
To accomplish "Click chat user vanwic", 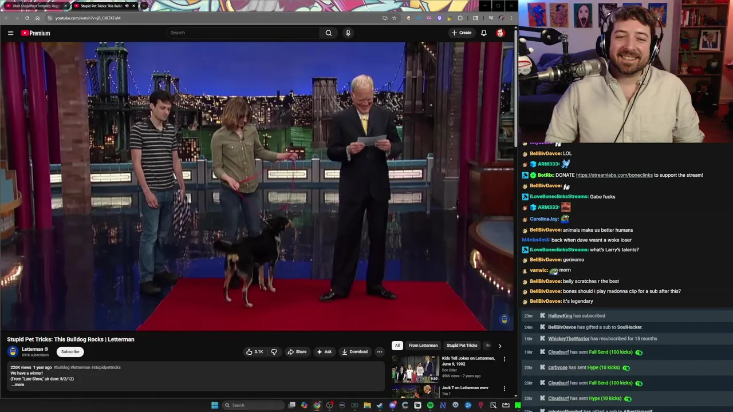I will click(x=539, y=270).
